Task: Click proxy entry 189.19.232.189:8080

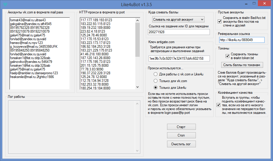Action: click(x=95, y=28)
